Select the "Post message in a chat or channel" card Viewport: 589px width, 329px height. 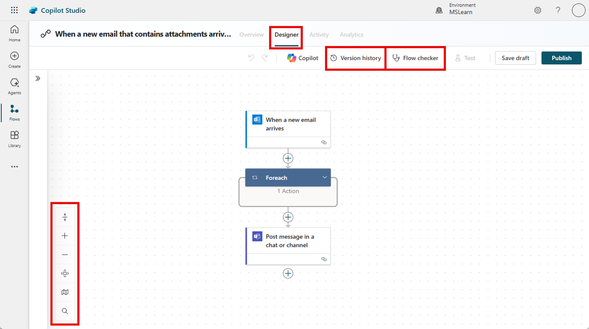coord(288,246)
